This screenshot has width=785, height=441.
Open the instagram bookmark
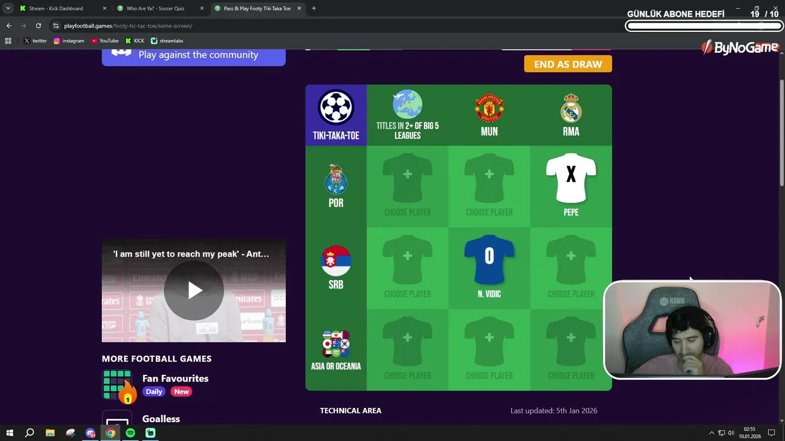coord(69,41)
